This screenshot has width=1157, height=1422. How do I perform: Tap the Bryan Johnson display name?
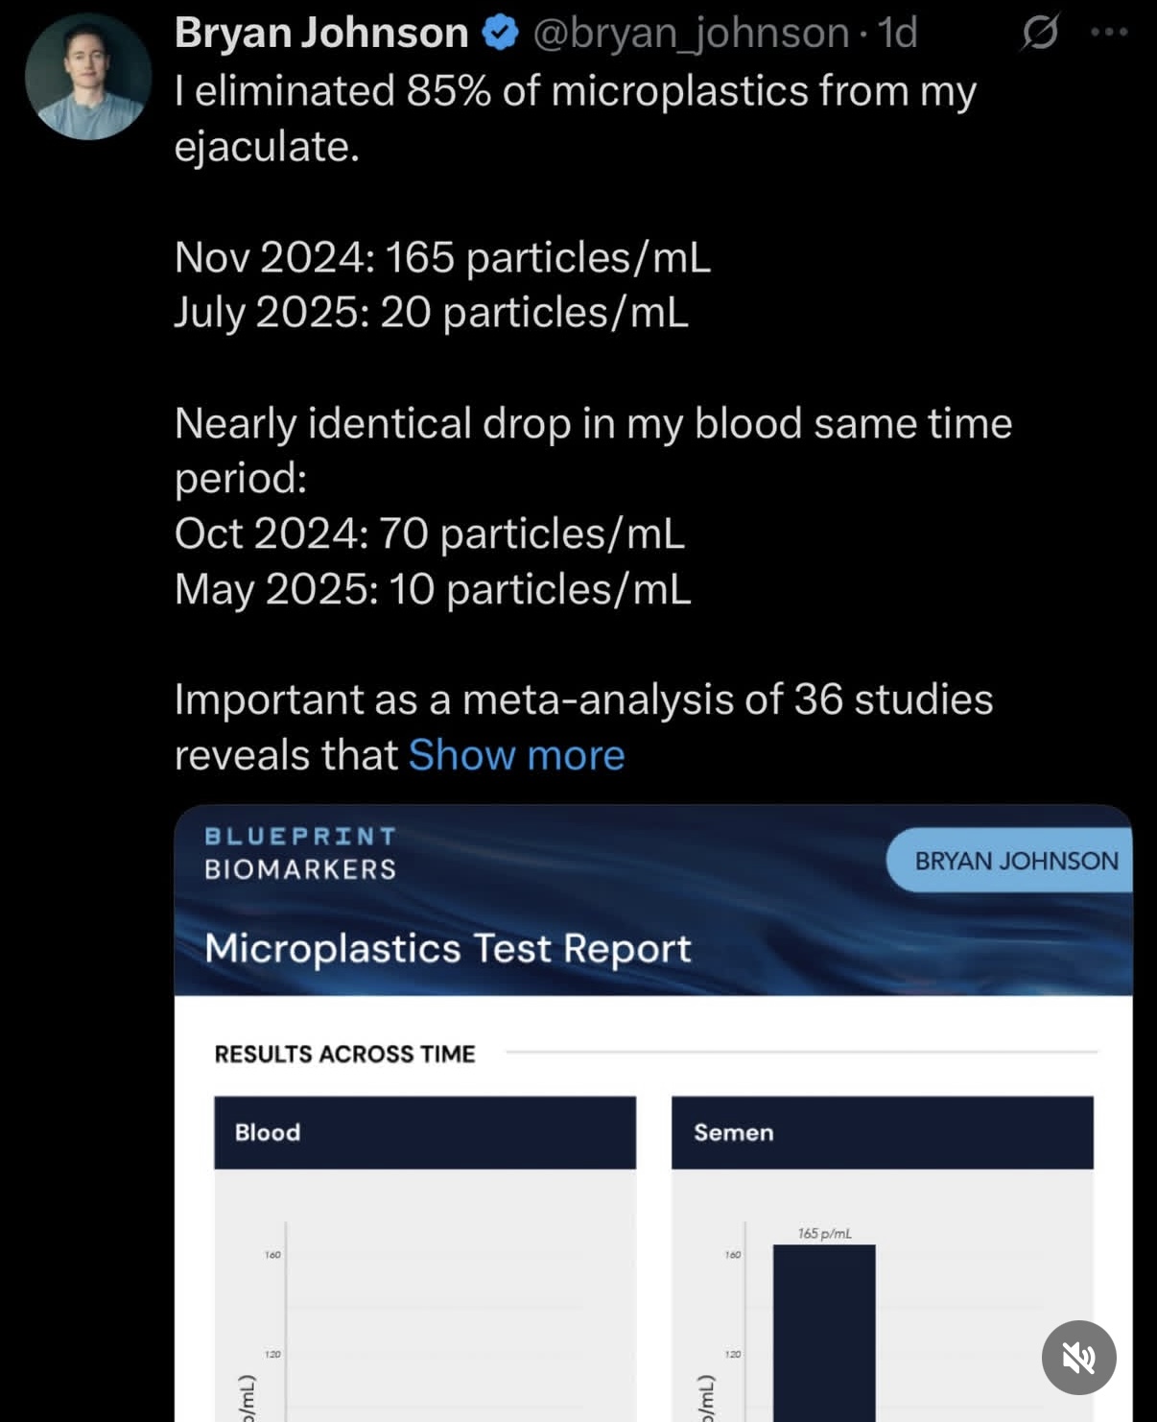point(321,34)
